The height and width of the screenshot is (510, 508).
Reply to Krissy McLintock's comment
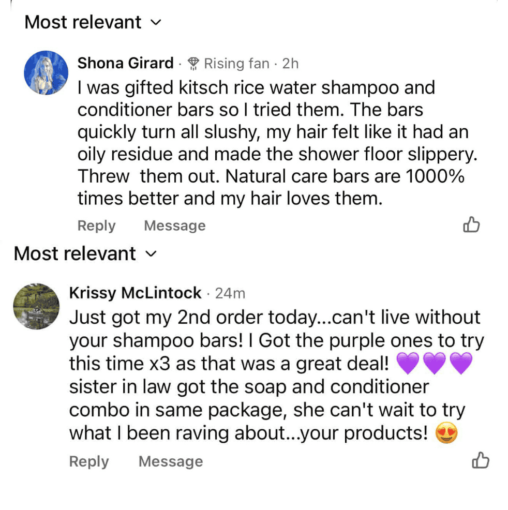pyautogui.click(x=89, y=461)
